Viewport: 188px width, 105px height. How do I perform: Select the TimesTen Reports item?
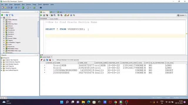click(11, 68)
